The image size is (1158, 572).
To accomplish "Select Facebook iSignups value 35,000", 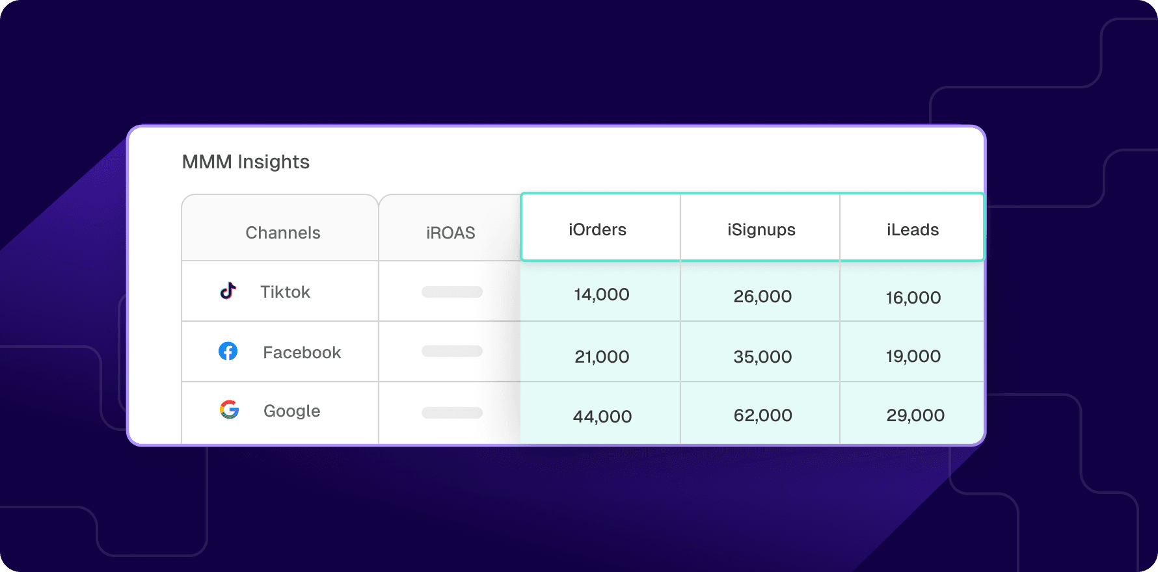I will (762, 357).
